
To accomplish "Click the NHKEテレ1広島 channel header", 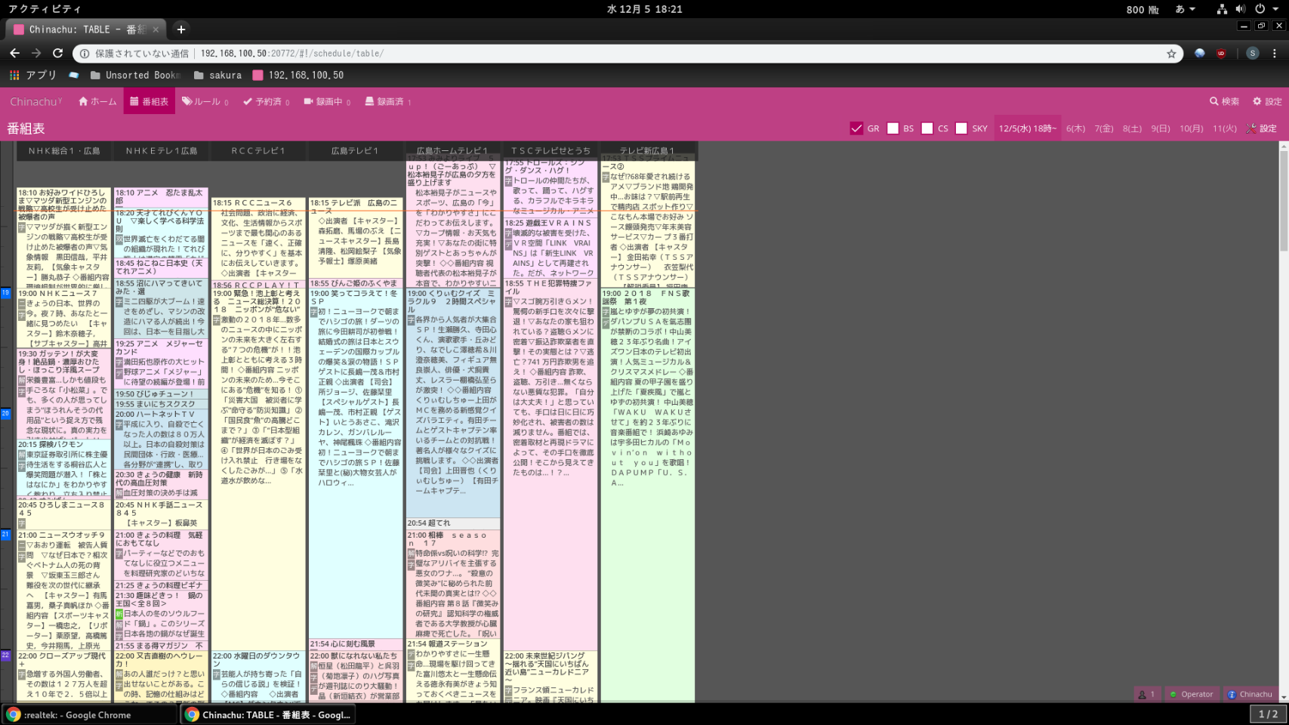I will click(162, 151).
